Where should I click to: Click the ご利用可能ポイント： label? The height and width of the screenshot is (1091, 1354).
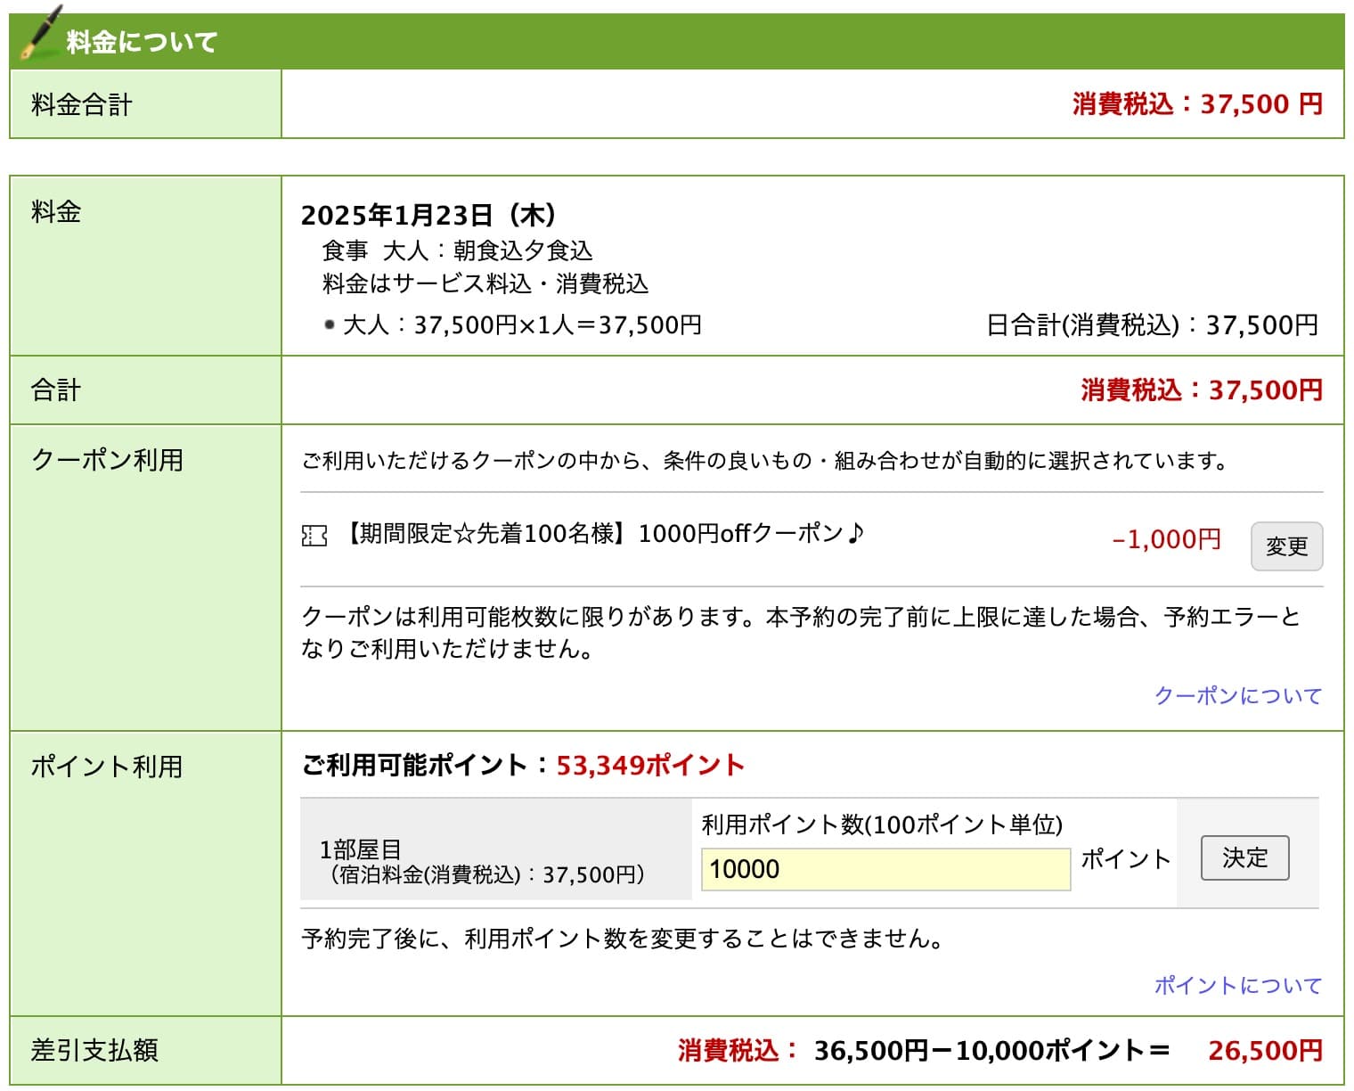click(427, 765)
